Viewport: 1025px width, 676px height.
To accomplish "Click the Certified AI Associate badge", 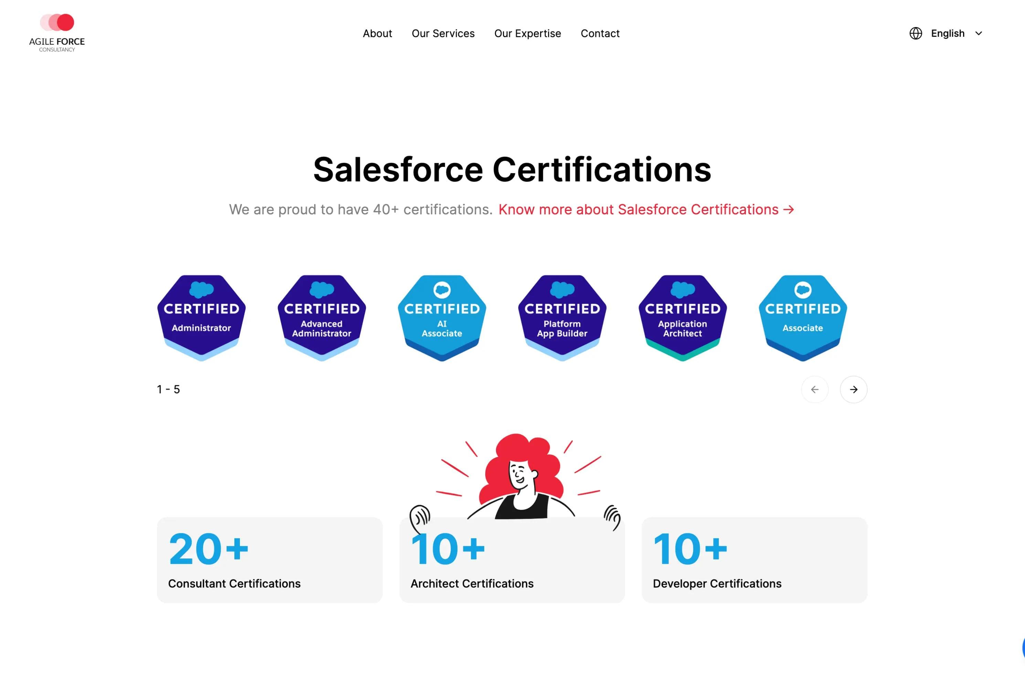I will coord(442,318).
